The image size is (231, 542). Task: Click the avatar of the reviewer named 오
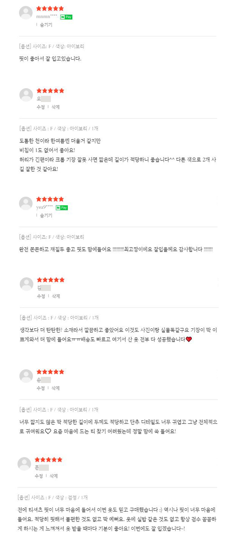pyautogui.click(x=26, y=95)
